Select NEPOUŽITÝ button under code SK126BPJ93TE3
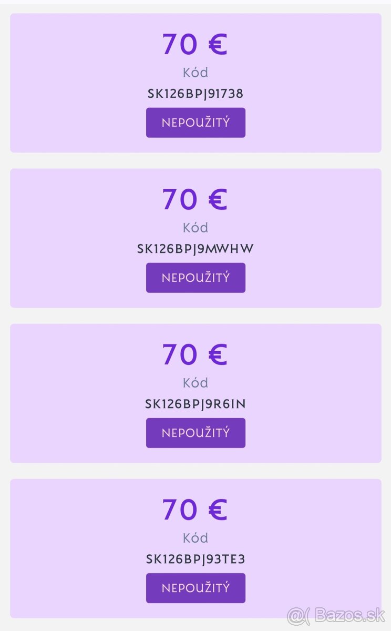The width and height of the screenshot is (391, 631). pyautogui.click(x=195, y=588)
